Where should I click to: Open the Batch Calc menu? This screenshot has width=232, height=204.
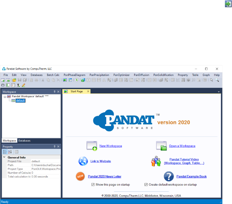pos(53,75)
